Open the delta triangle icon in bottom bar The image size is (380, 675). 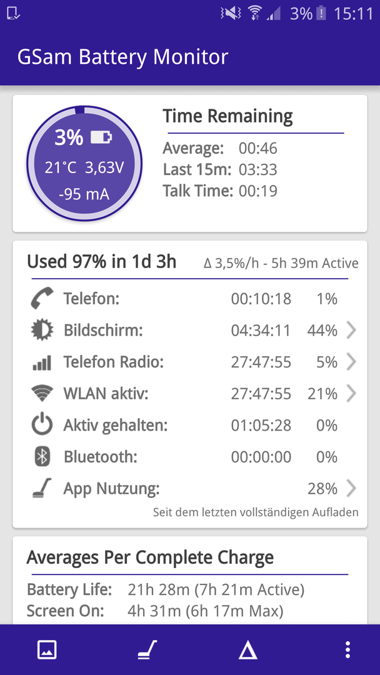coord(248,649)
